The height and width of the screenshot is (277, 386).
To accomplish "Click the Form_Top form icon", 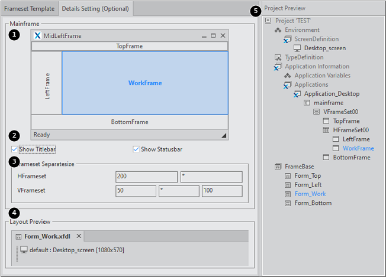I will click(288, 175).
